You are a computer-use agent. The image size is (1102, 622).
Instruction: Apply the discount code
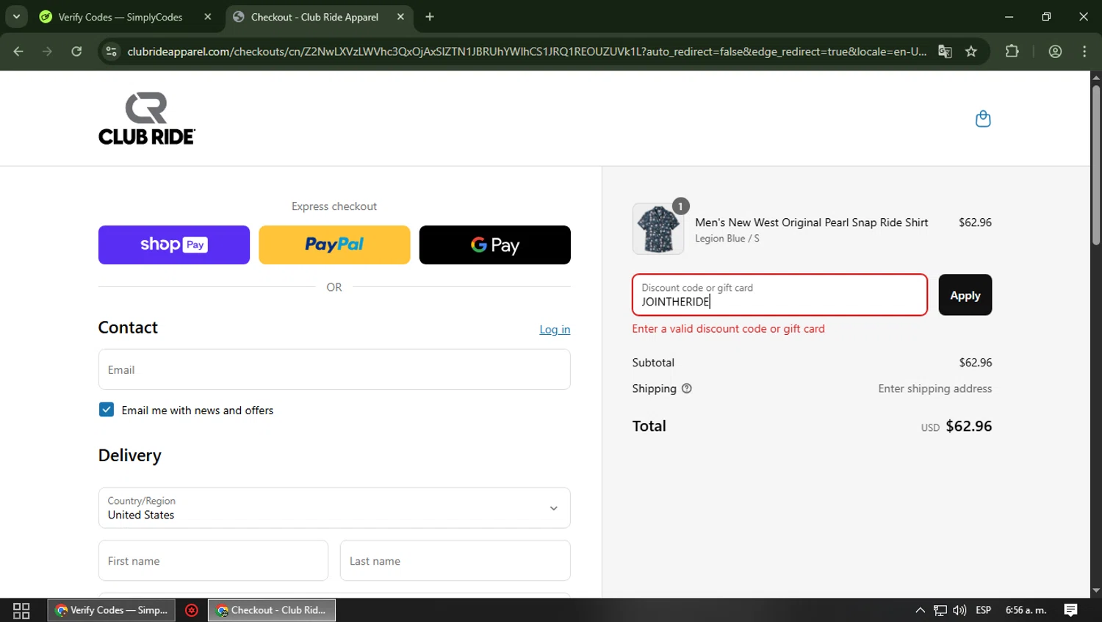(x=965, y=295)
